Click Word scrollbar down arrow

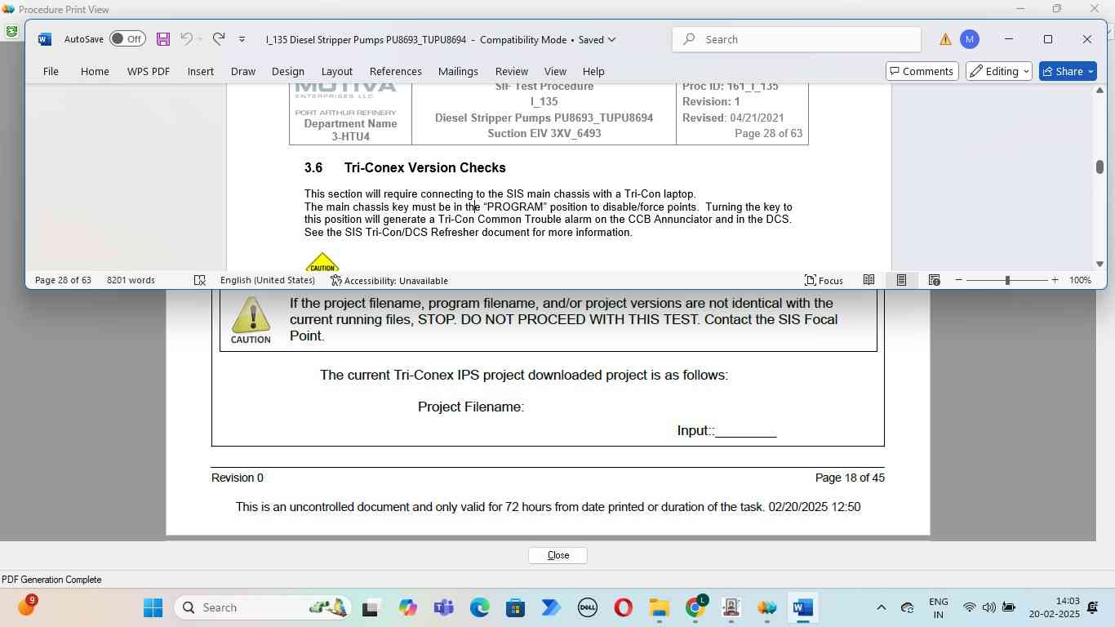[1099, 264]
